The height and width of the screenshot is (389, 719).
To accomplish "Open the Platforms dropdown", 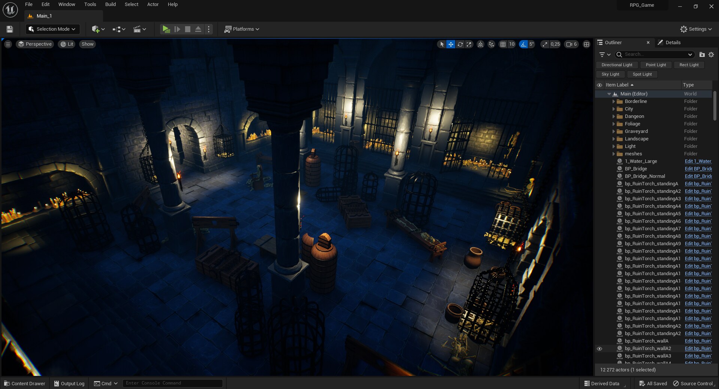I will 242,29.
